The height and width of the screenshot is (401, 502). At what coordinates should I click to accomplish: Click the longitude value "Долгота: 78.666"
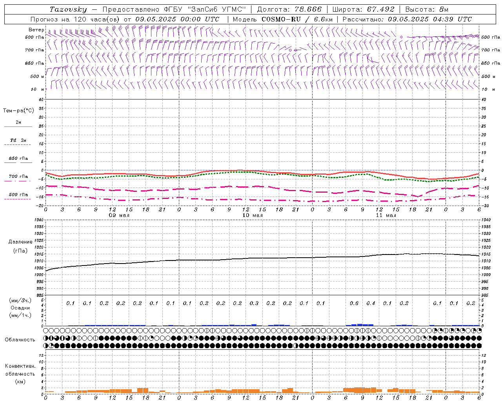click(x=289, y=9)
